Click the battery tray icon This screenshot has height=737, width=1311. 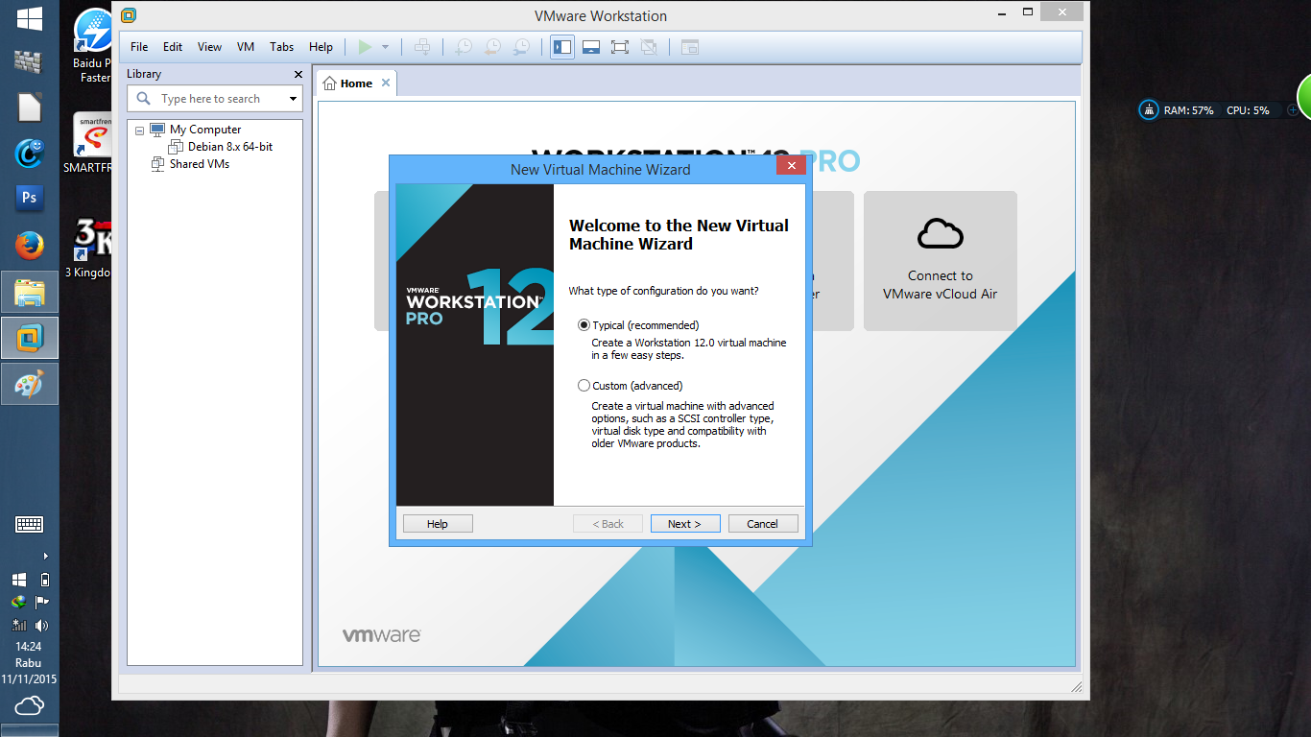44,580
